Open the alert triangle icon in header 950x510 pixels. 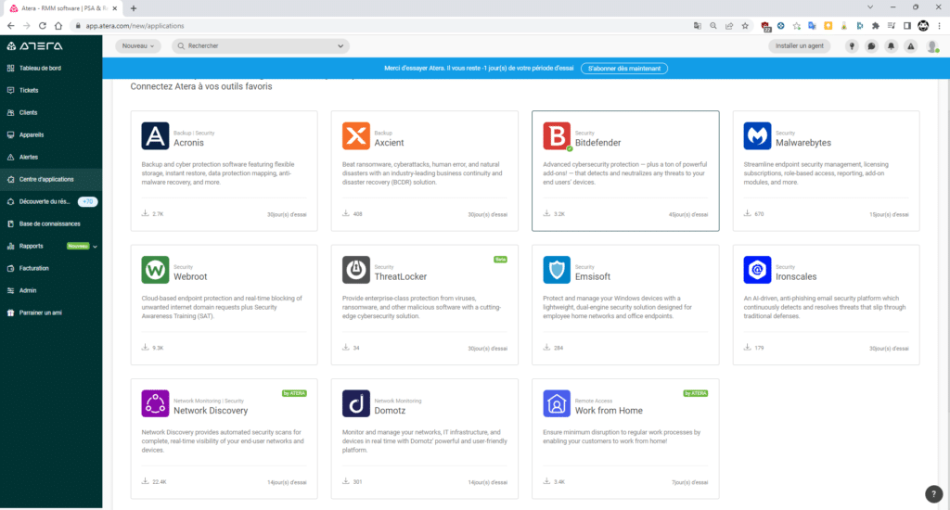coord(911,46)
